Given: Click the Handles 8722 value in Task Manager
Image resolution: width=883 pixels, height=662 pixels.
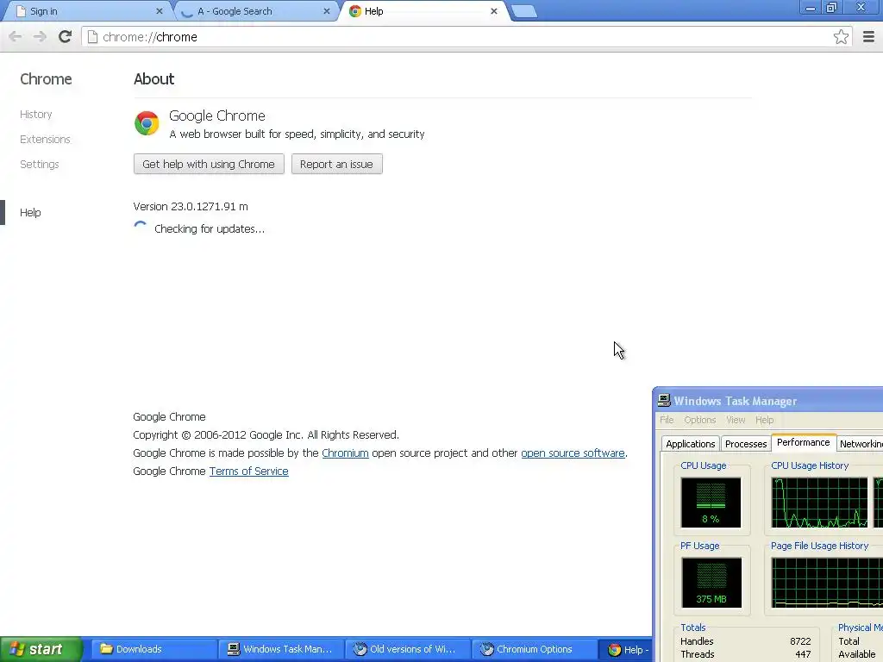Looking at the screenshot, I should coord(800,641).
